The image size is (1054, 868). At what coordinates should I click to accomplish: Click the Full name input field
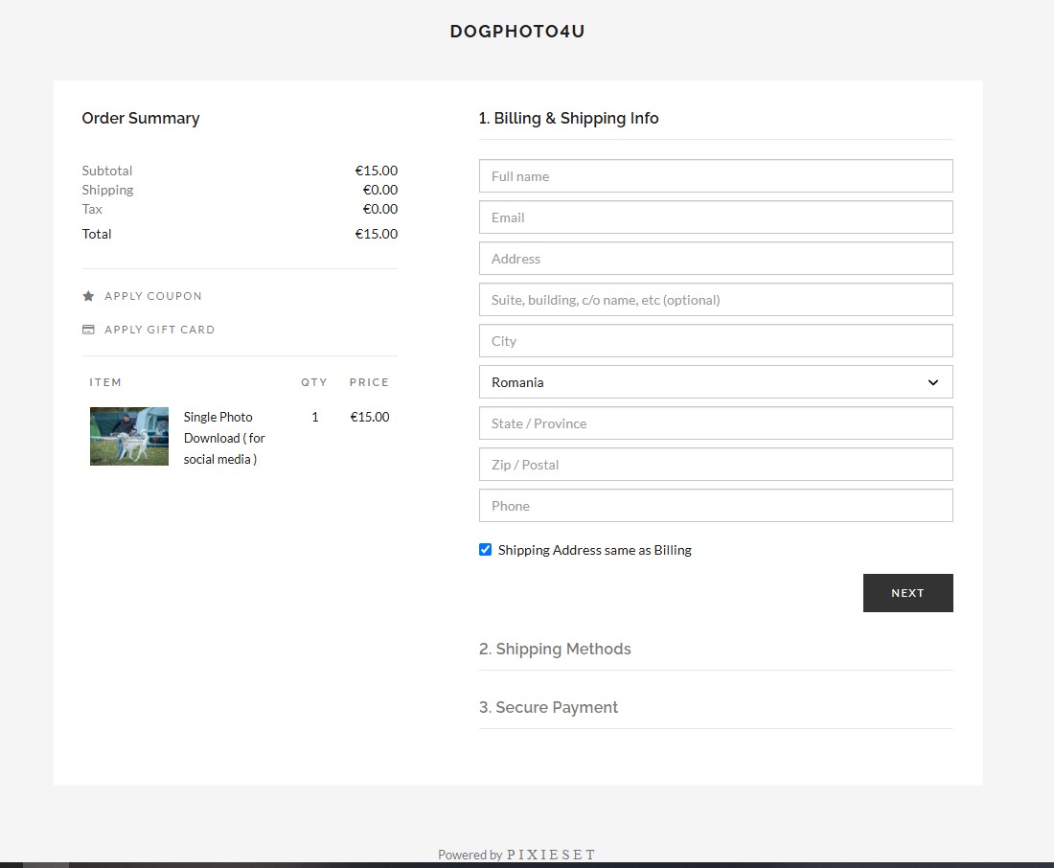[x=716, y=176]
